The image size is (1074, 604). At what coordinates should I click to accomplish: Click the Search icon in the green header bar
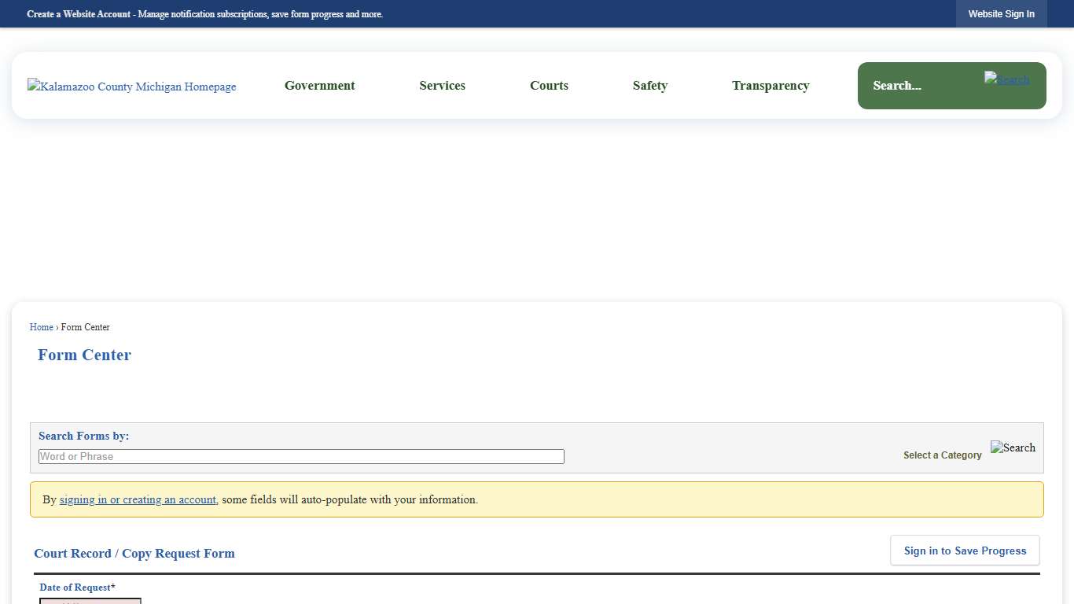click(1006, 79)
